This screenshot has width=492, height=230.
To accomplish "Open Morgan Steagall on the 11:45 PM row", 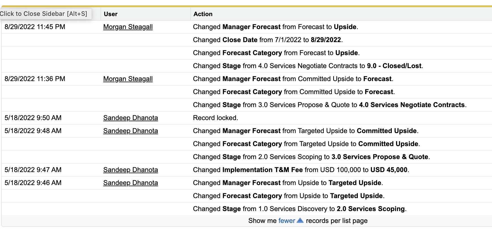I will pos(128,27).
